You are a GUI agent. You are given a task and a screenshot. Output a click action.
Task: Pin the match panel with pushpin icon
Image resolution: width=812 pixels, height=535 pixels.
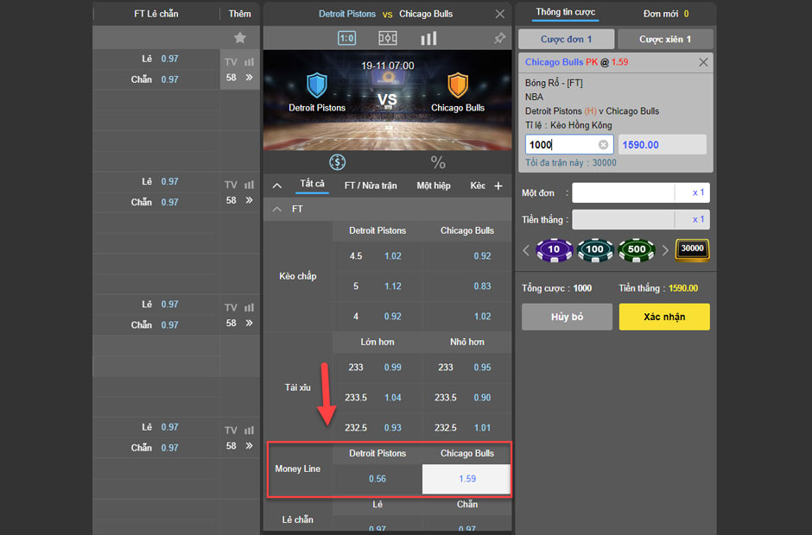tap(499, 38)
